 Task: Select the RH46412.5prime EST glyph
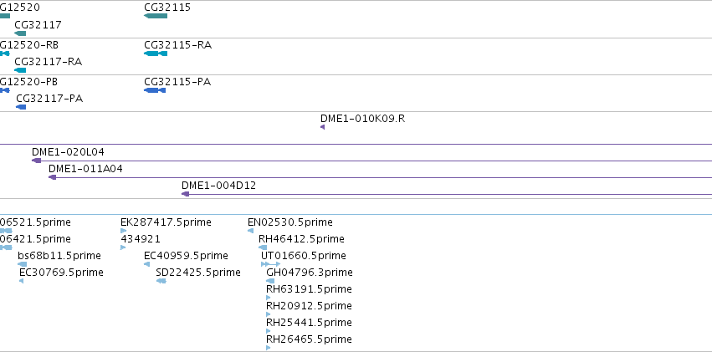(x=263, y=247)
